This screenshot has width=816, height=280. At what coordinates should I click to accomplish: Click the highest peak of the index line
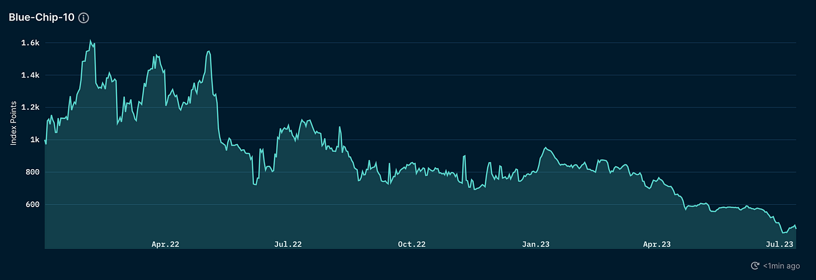90,40
